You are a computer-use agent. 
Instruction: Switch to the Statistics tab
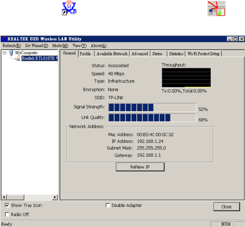click(x=176, y=54)
